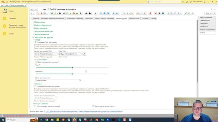Image resolution: width=218 pixels, height=122 pixels.
Task: Click the red record circle icon
Action: pyautogui.click(x=159, y=14)
